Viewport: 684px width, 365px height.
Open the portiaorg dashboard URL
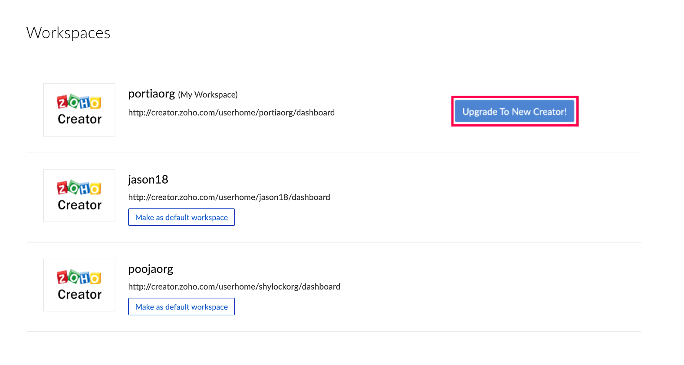231,112
